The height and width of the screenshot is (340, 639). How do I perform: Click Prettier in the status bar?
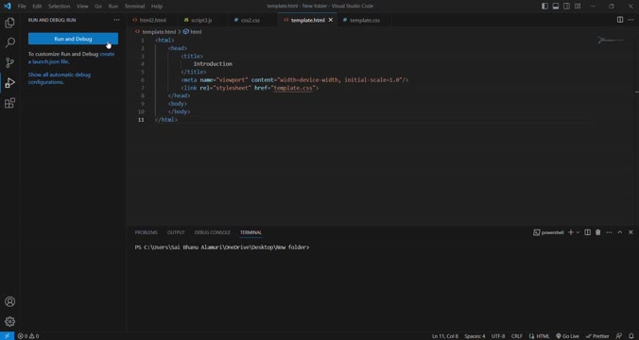point(597,336)
